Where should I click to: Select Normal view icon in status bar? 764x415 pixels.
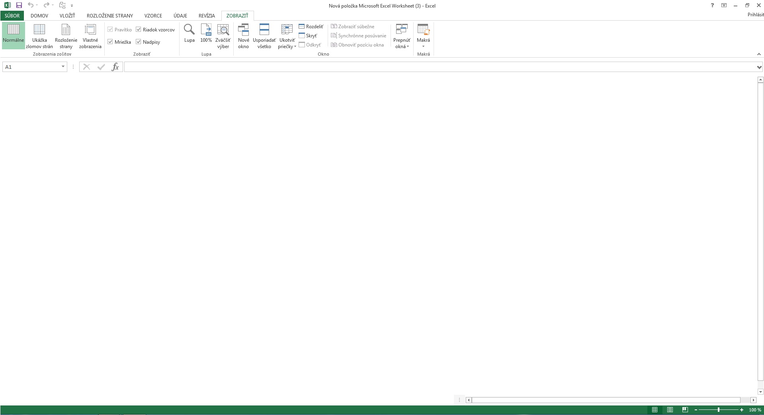655,410
